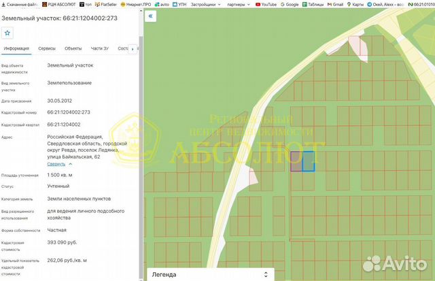The height and width of the screenshot is (281, 435).
Task: Open the Gmail bookmark
Action: [x=335, y=5]
